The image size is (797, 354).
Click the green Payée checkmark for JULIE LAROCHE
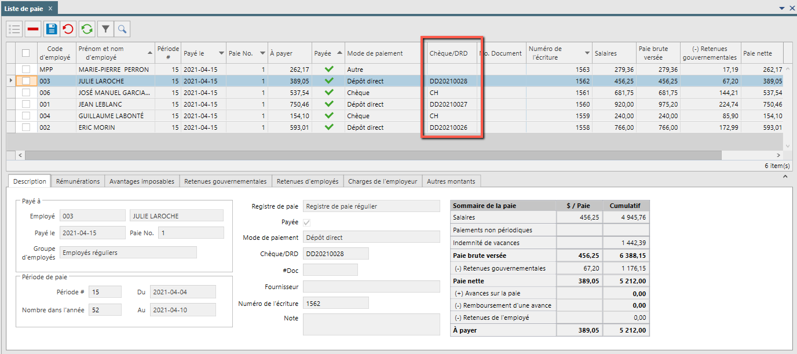coord(329,81)
